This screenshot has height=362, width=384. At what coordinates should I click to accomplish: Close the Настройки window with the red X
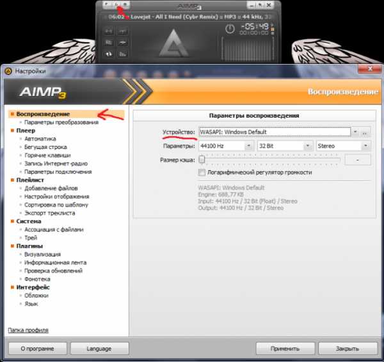[370, 69]
